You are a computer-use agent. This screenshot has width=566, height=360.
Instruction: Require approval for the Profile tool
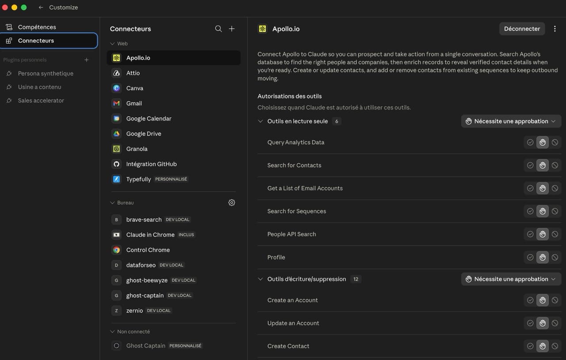click(543, 257)
